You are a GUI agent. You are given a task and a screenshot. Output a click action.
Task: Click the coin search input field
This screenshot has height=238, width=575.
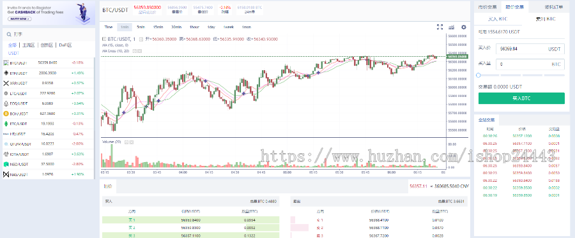tap(49, 34)
